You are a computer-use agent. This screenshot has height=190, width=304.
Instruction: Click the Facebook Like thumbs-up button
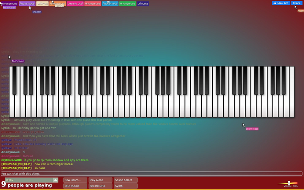(281, 3)
